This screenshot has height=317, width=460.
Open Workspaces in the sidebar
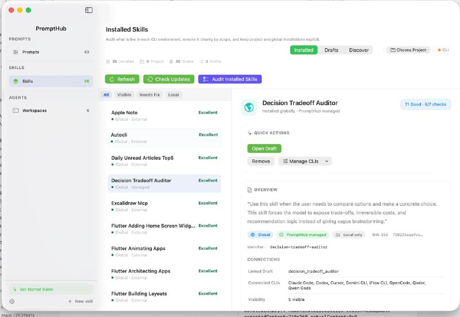click(51, 110)
